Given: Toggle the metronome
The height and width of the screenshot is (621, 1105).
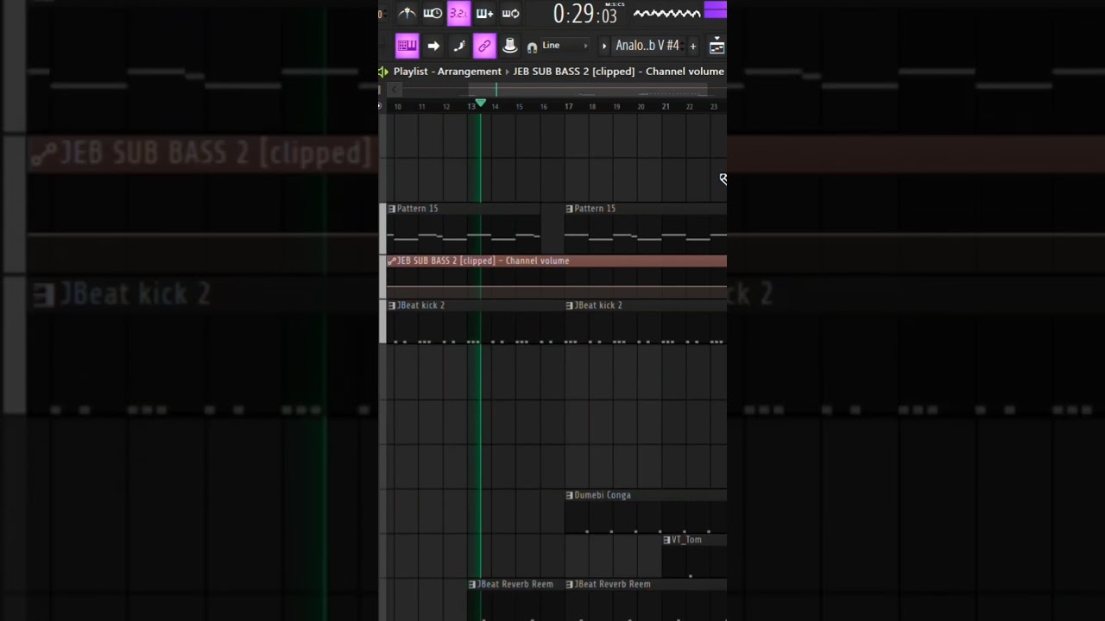Looking at the screenshot, I should (407, 13).
